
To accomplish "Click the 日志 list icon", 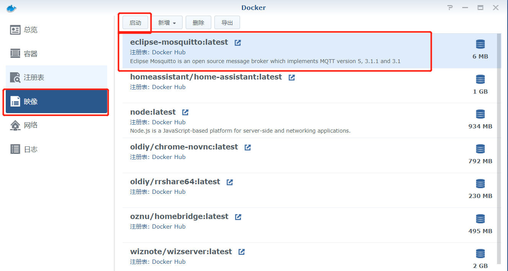I will (x=15, y=149).
